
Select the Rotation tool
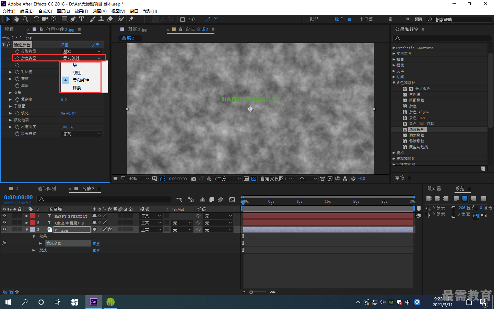click(x=36, y=19)
